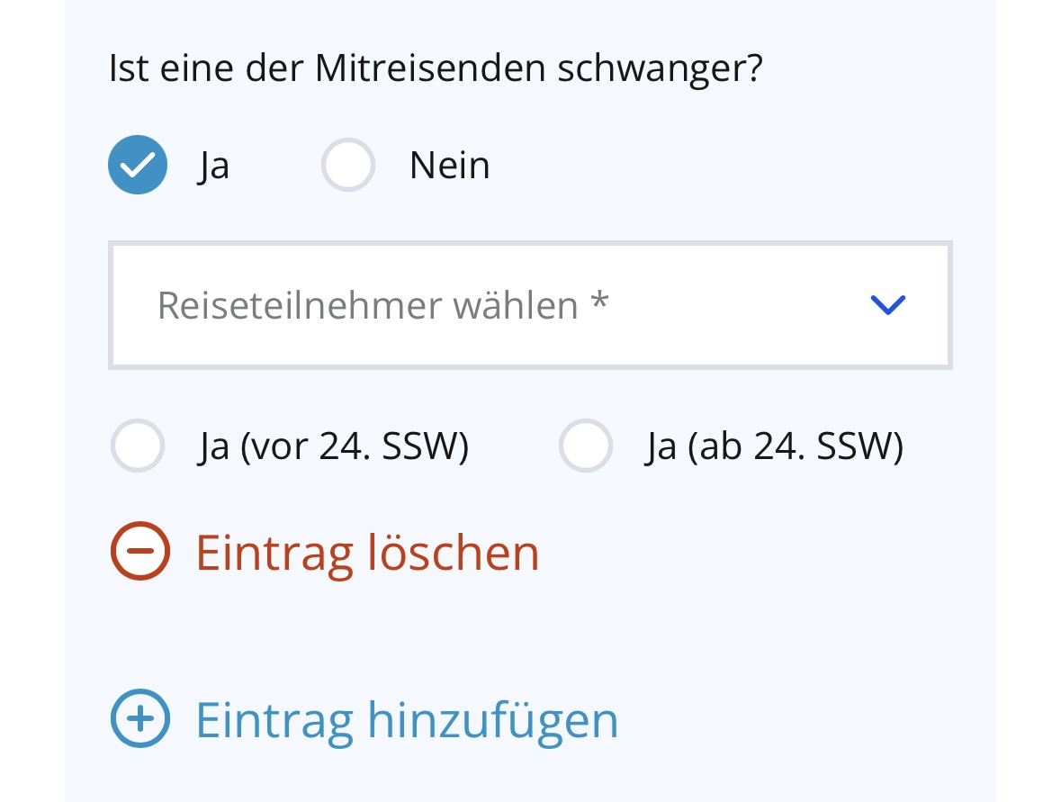Click the 'Ja' label next to checkmark
Viewport: 1061px width, 802px height.
[x=213, y=167]
